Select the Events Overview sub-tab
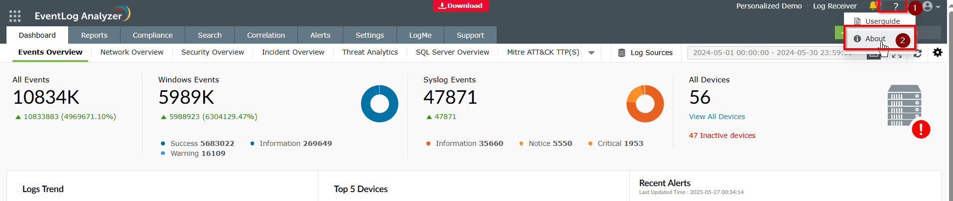 coord(50,52)
